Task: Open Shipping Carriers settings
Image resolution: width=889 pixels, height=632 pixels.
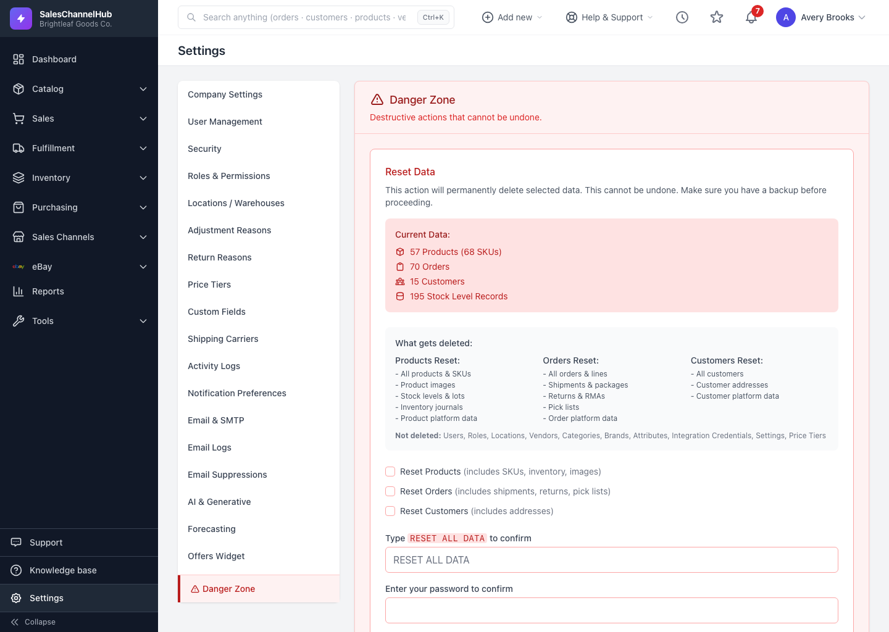Action: (x=259, y=339)
